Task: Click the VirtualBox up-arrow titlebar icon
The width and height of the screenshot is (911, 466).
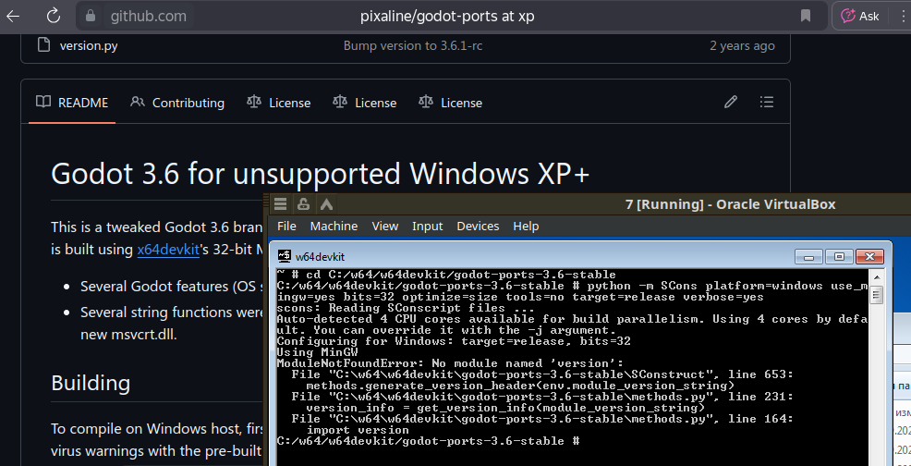Action: click(326, 204)
